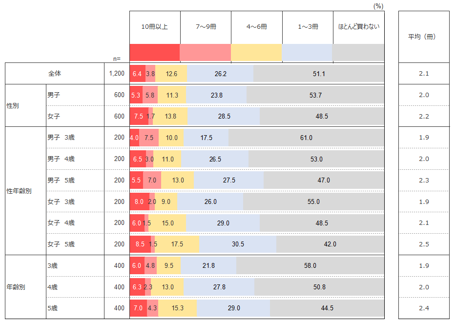Click the 年齢別 category label
This screenshot has height=323, width=455.
[x=16, y=287]
